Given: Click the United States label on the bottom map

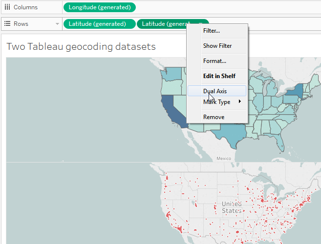Looking at the screenshot, I should [231, 207].
